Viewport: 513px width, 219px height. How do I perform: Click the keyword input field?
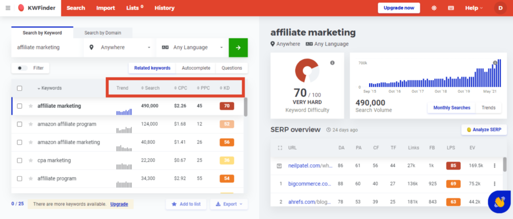point(48,47)
